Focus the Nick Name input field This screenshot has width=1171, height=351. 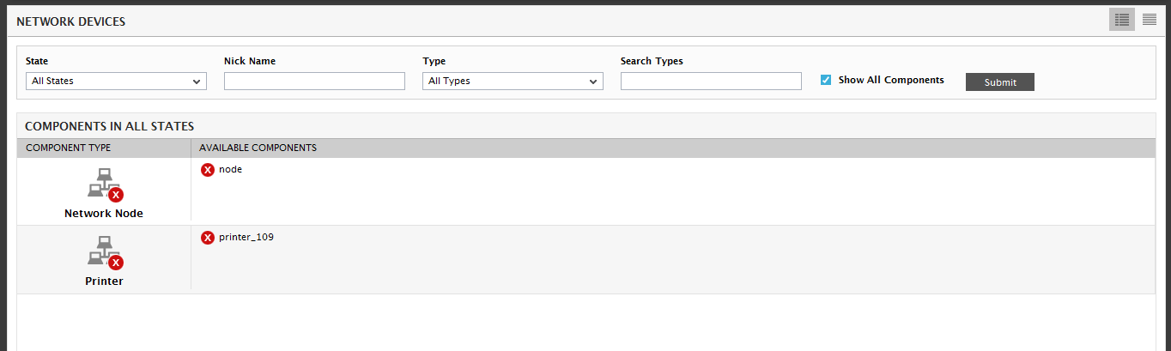click(x=314, y=81)
